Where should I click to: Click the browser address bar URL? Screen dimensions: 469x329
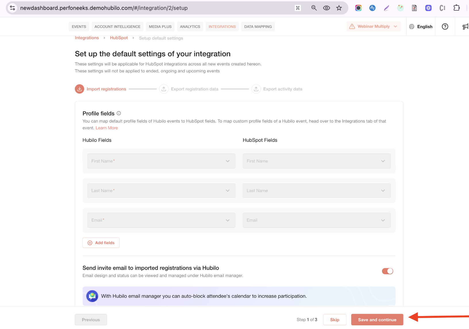(x=104, y=8)
